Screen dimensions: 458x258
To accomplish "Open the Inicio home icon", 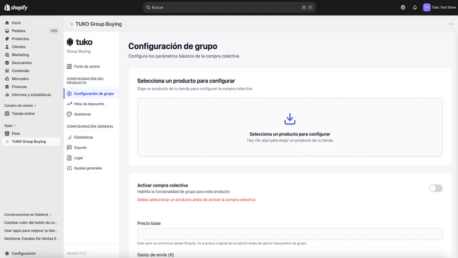I will (7, 22).
